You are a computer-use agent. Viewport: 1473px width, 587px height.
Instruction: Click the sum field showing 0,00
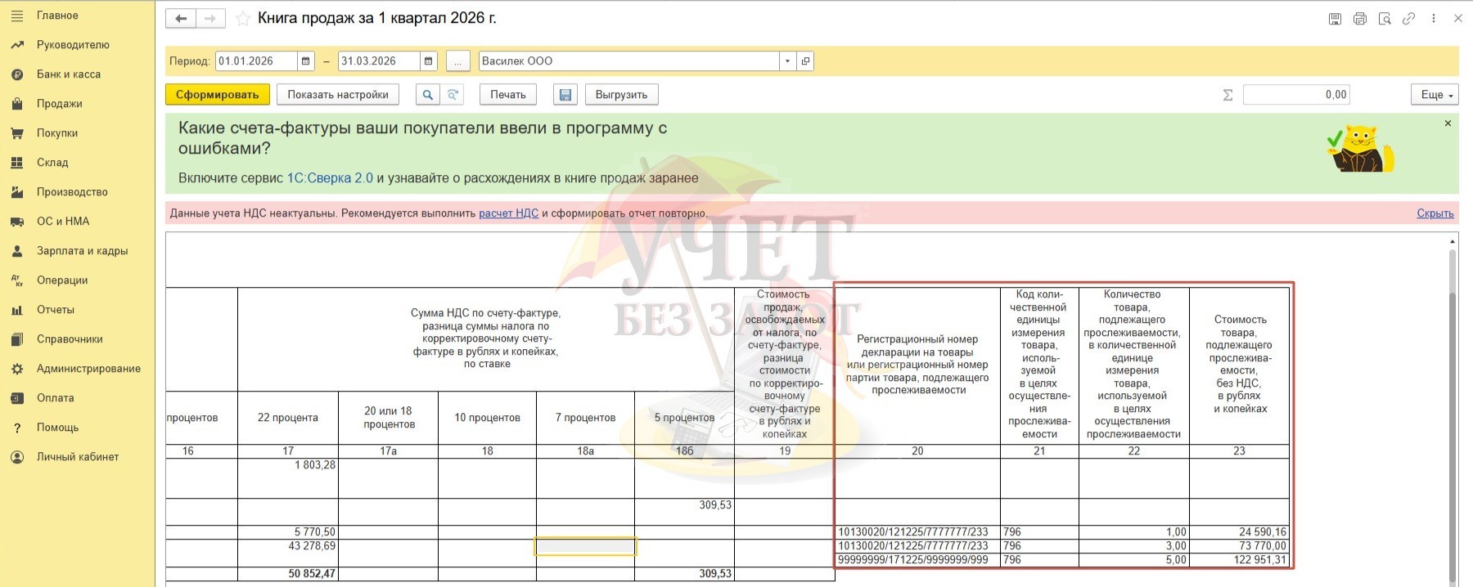coord(1295,95)
